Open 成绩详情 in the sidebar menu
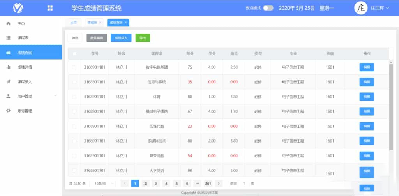 pos(31,67)
